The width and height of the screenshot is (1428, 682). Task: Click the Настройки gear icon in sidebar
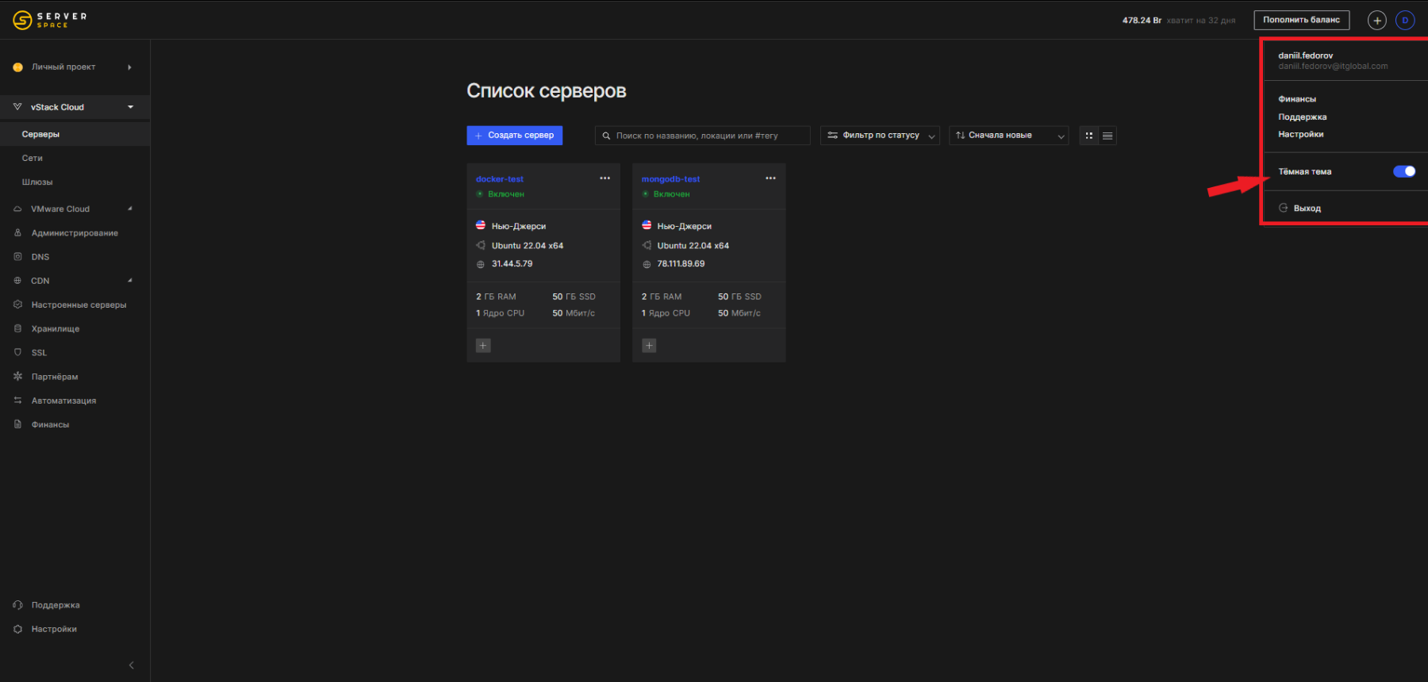pos(17,629)
